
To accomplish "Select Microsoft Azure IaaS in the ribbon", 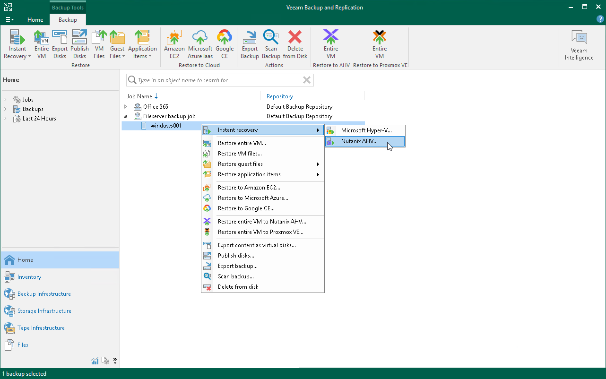I will point(200,44).
